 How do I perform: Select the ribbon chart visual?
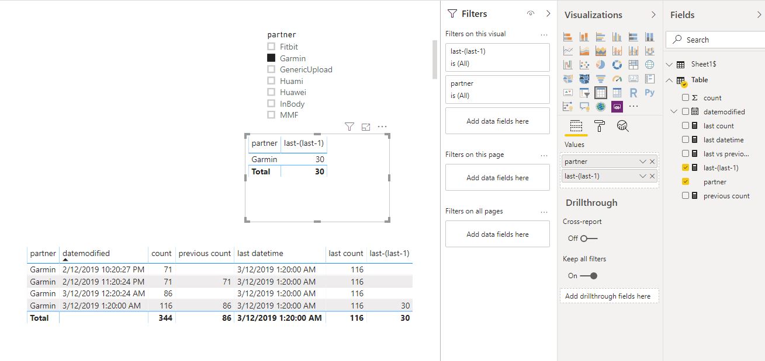point(649,51)
